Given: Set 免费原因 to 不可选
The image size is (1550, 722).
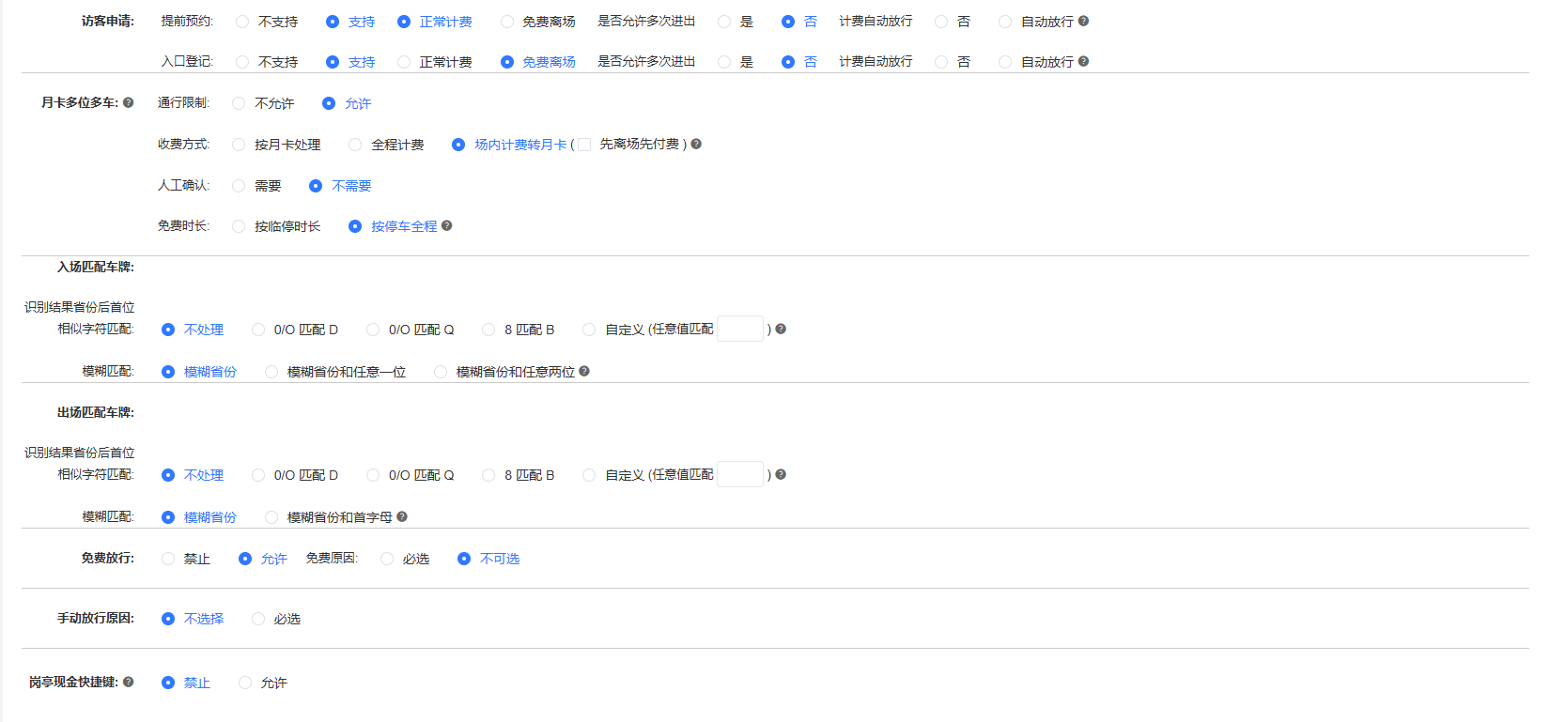Looking at the screenshot, I should (464, 559).
